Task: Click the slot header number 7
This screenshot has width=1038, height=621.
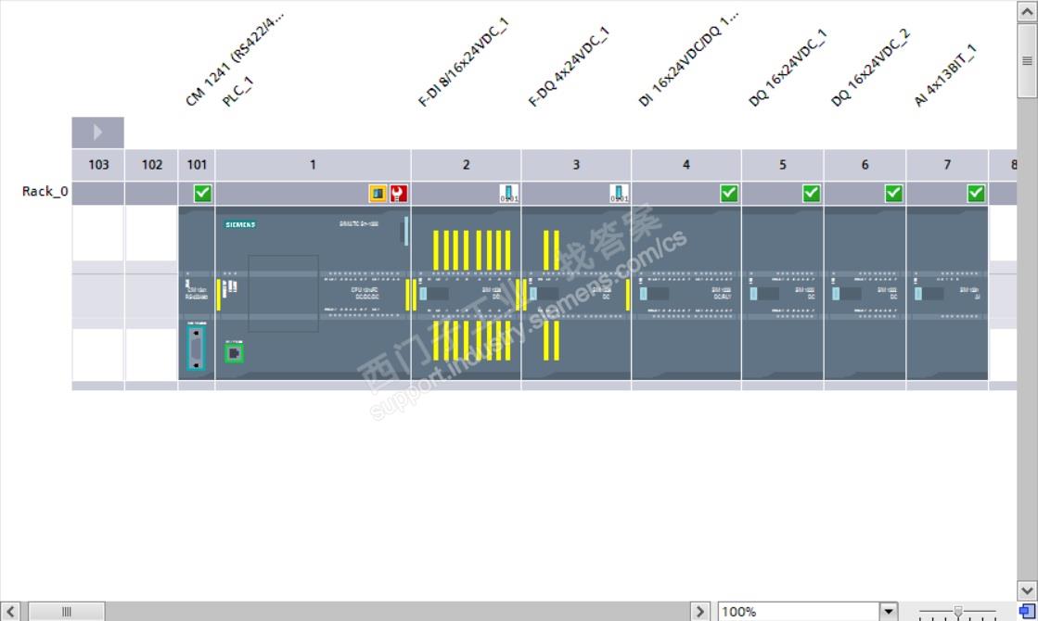Action: 947,165
